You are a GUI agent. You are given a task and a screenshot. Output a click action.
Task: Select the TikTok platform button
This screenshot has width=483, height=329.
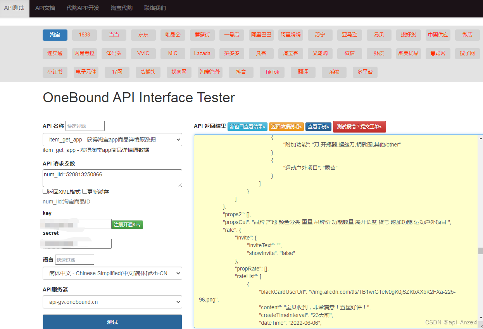[x=272, y=72]
